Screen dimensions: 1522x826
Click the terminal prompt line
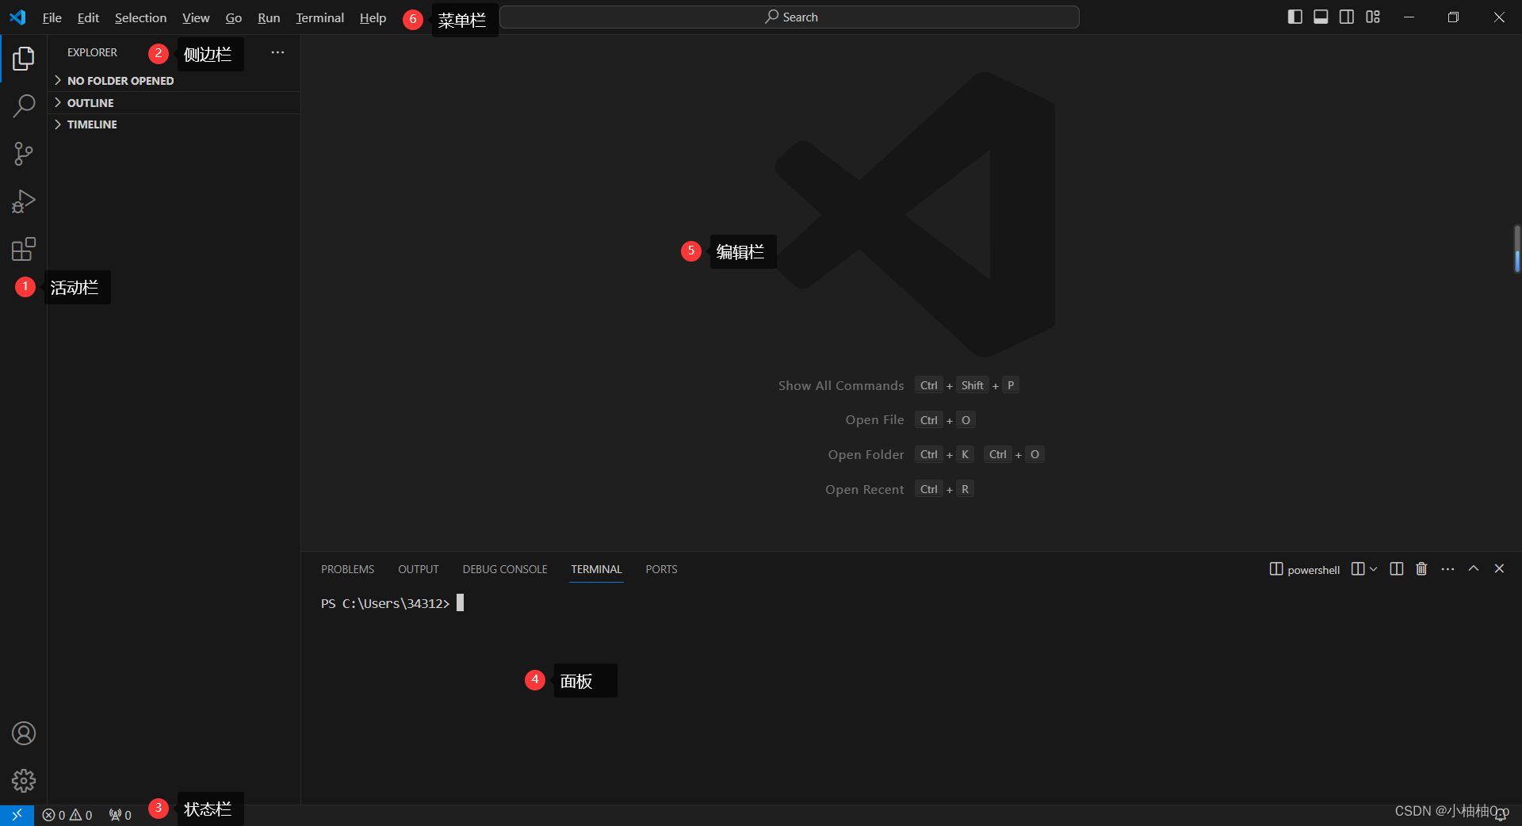click(392, 603)
